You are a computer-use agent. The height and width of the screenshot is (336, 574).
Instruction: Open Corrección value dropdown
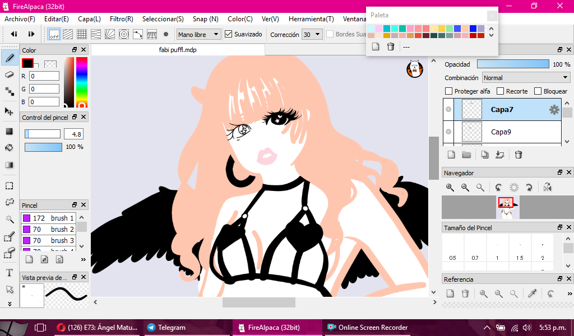[x=312, y=34]
